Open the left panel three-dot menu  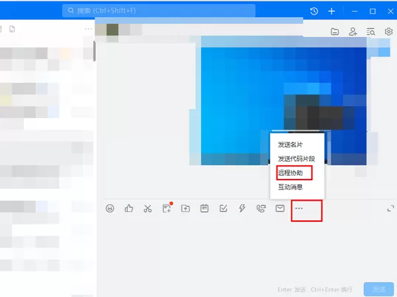pos(88,29)
